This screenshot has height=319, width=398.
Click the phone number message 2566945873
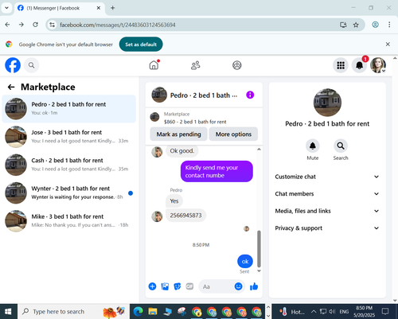pyautogui.click(x=185, y=216)
